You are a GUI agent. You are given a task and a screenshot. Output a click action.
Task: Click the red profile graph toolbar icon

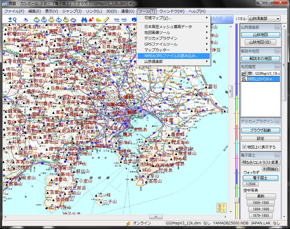tap(73, 20)
